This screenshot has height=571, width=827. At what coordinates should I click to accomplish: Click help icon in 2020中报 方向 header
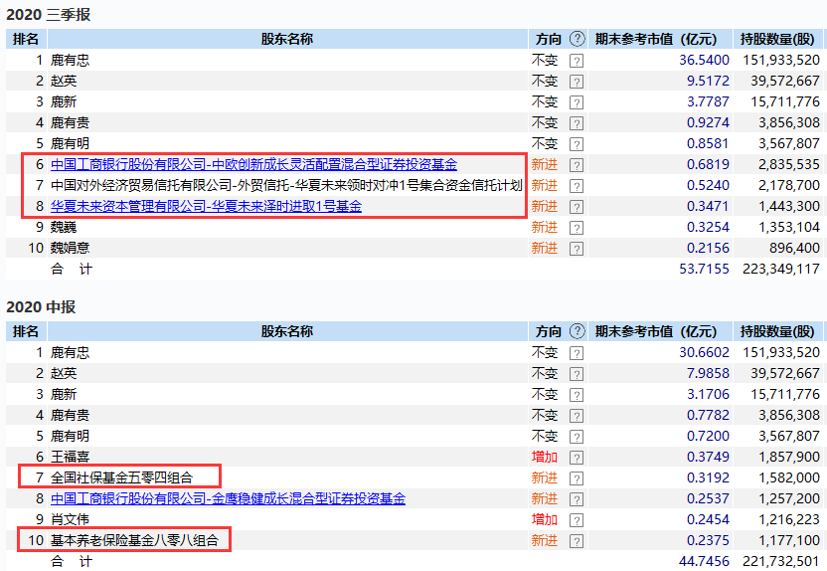click(x=578, y=331)
